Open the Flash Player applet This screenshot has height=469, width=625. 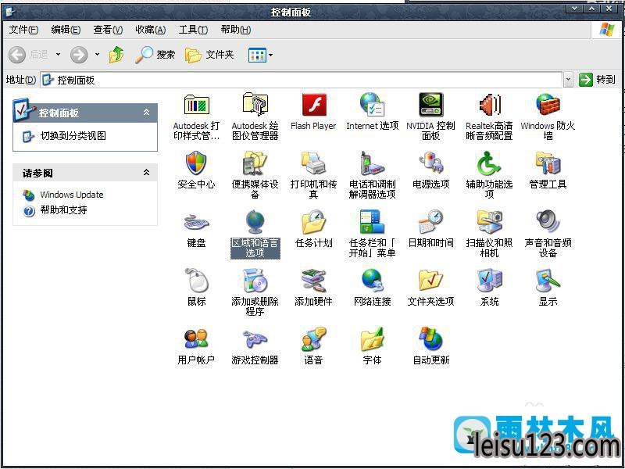[x=314, y=106]
